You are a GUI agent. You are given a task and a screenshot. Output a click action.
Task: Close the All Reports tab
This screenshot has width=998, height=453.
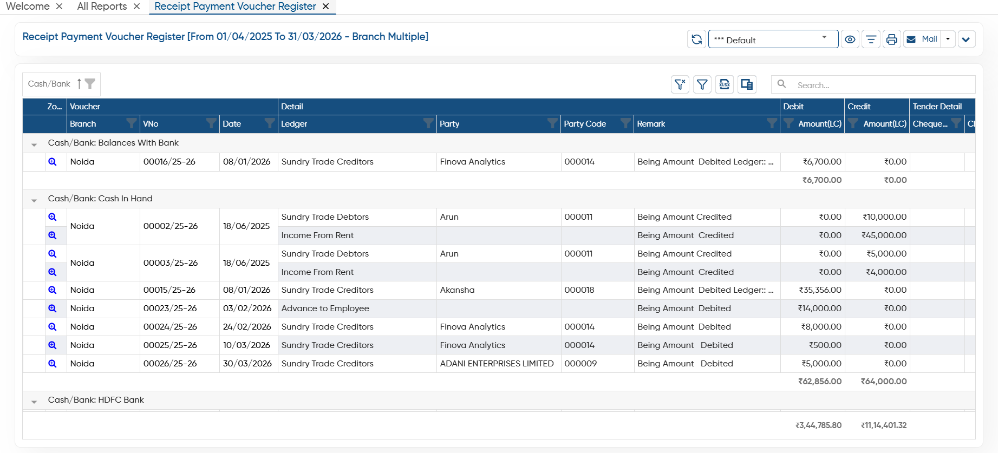click(136, 6)
